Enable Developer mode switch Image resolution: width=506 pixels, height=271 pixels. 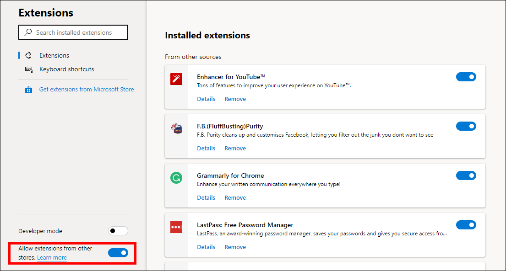[x=118, y=231]
